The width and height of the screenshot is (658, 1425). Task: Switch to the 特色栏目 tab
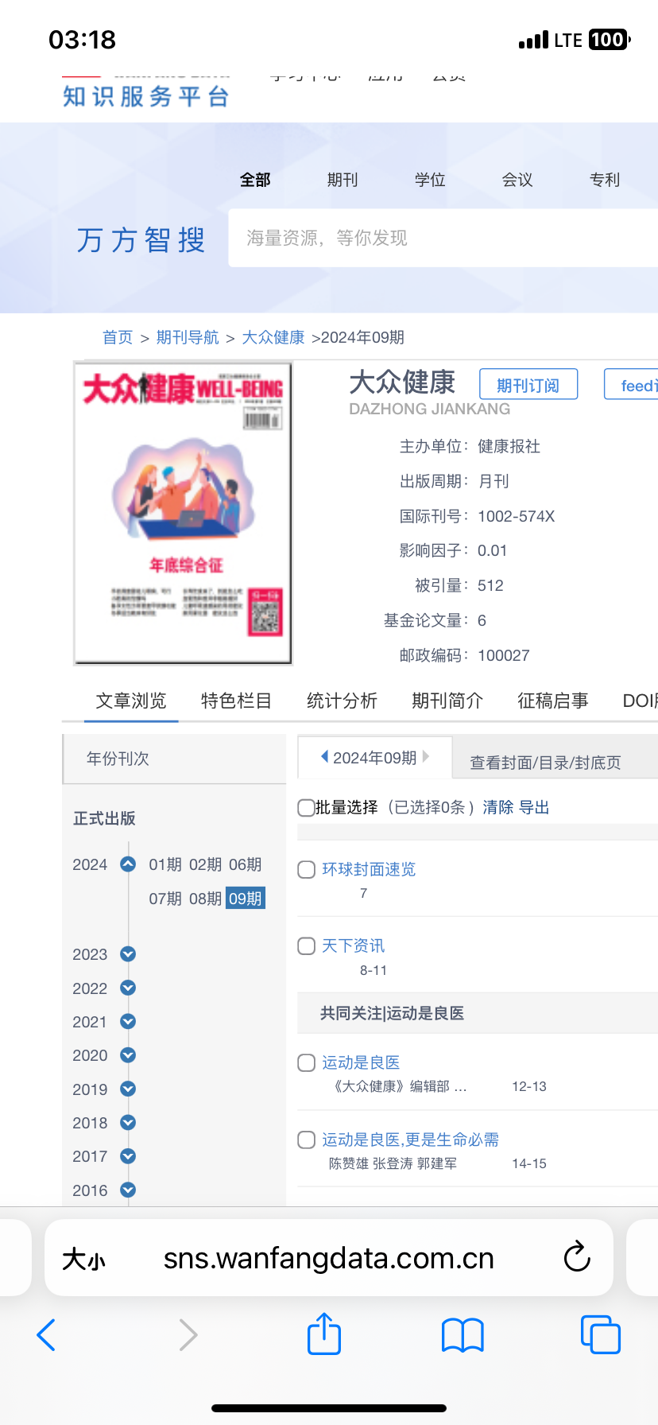point(236,701)
